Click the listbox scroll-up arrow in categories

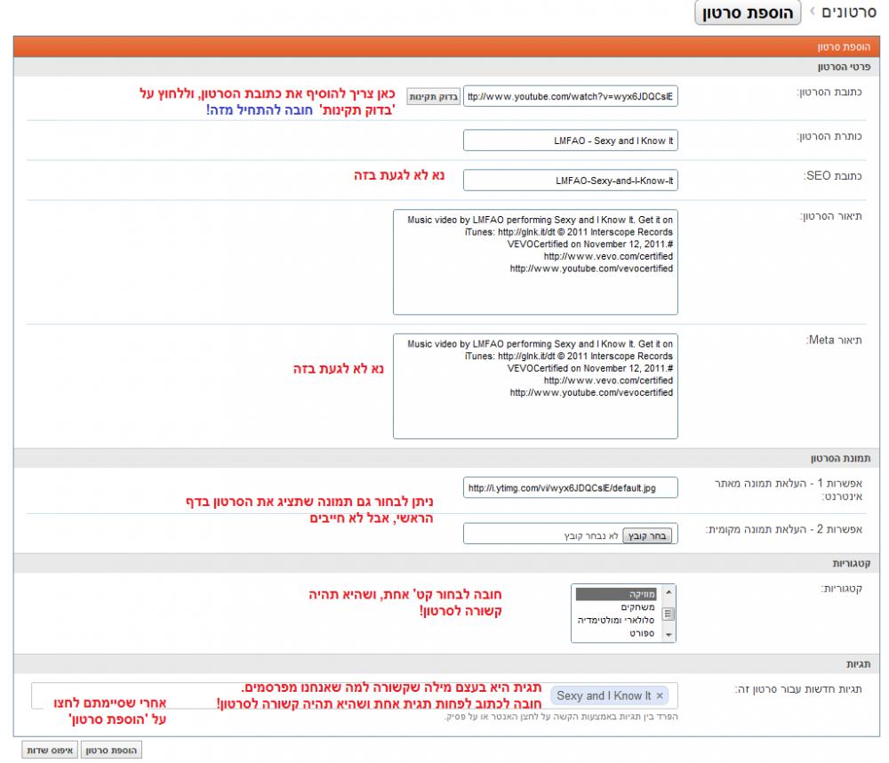(x=669, y=592)
